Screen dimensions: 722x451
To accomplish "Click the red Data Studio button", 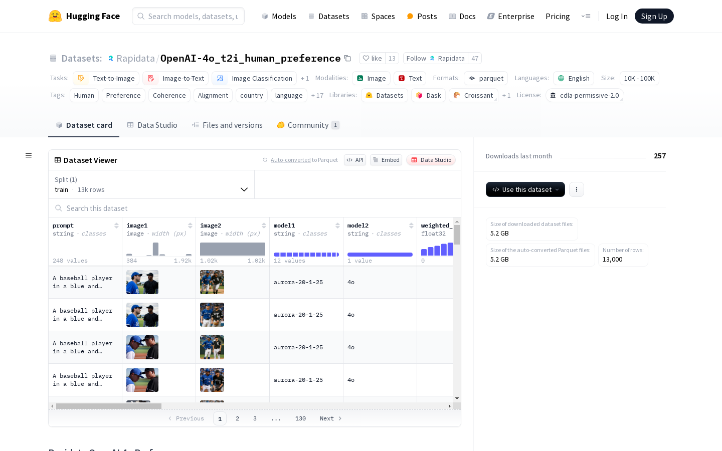I will [x=431, y=160].
